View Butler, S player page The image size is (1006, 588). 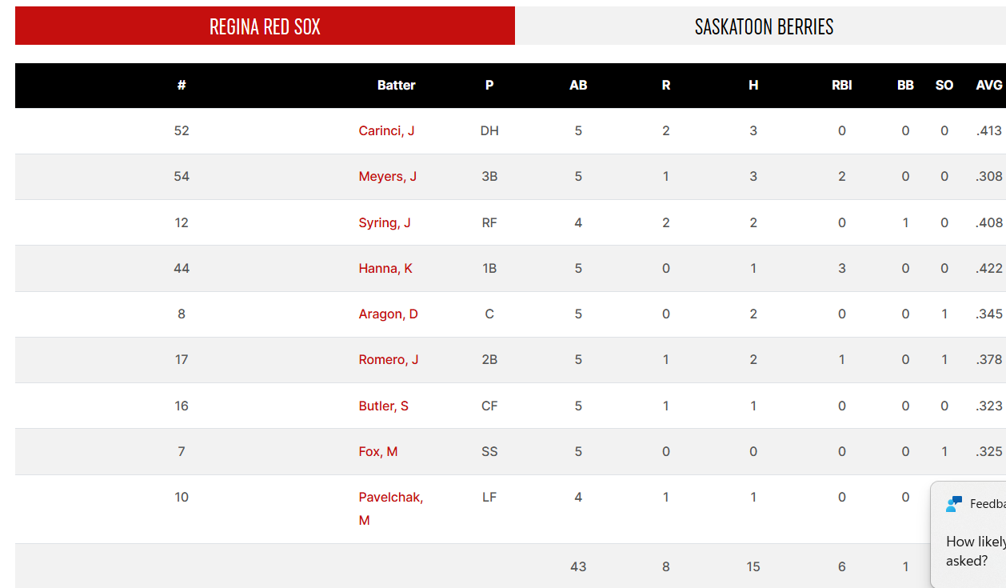coord(383,406)
